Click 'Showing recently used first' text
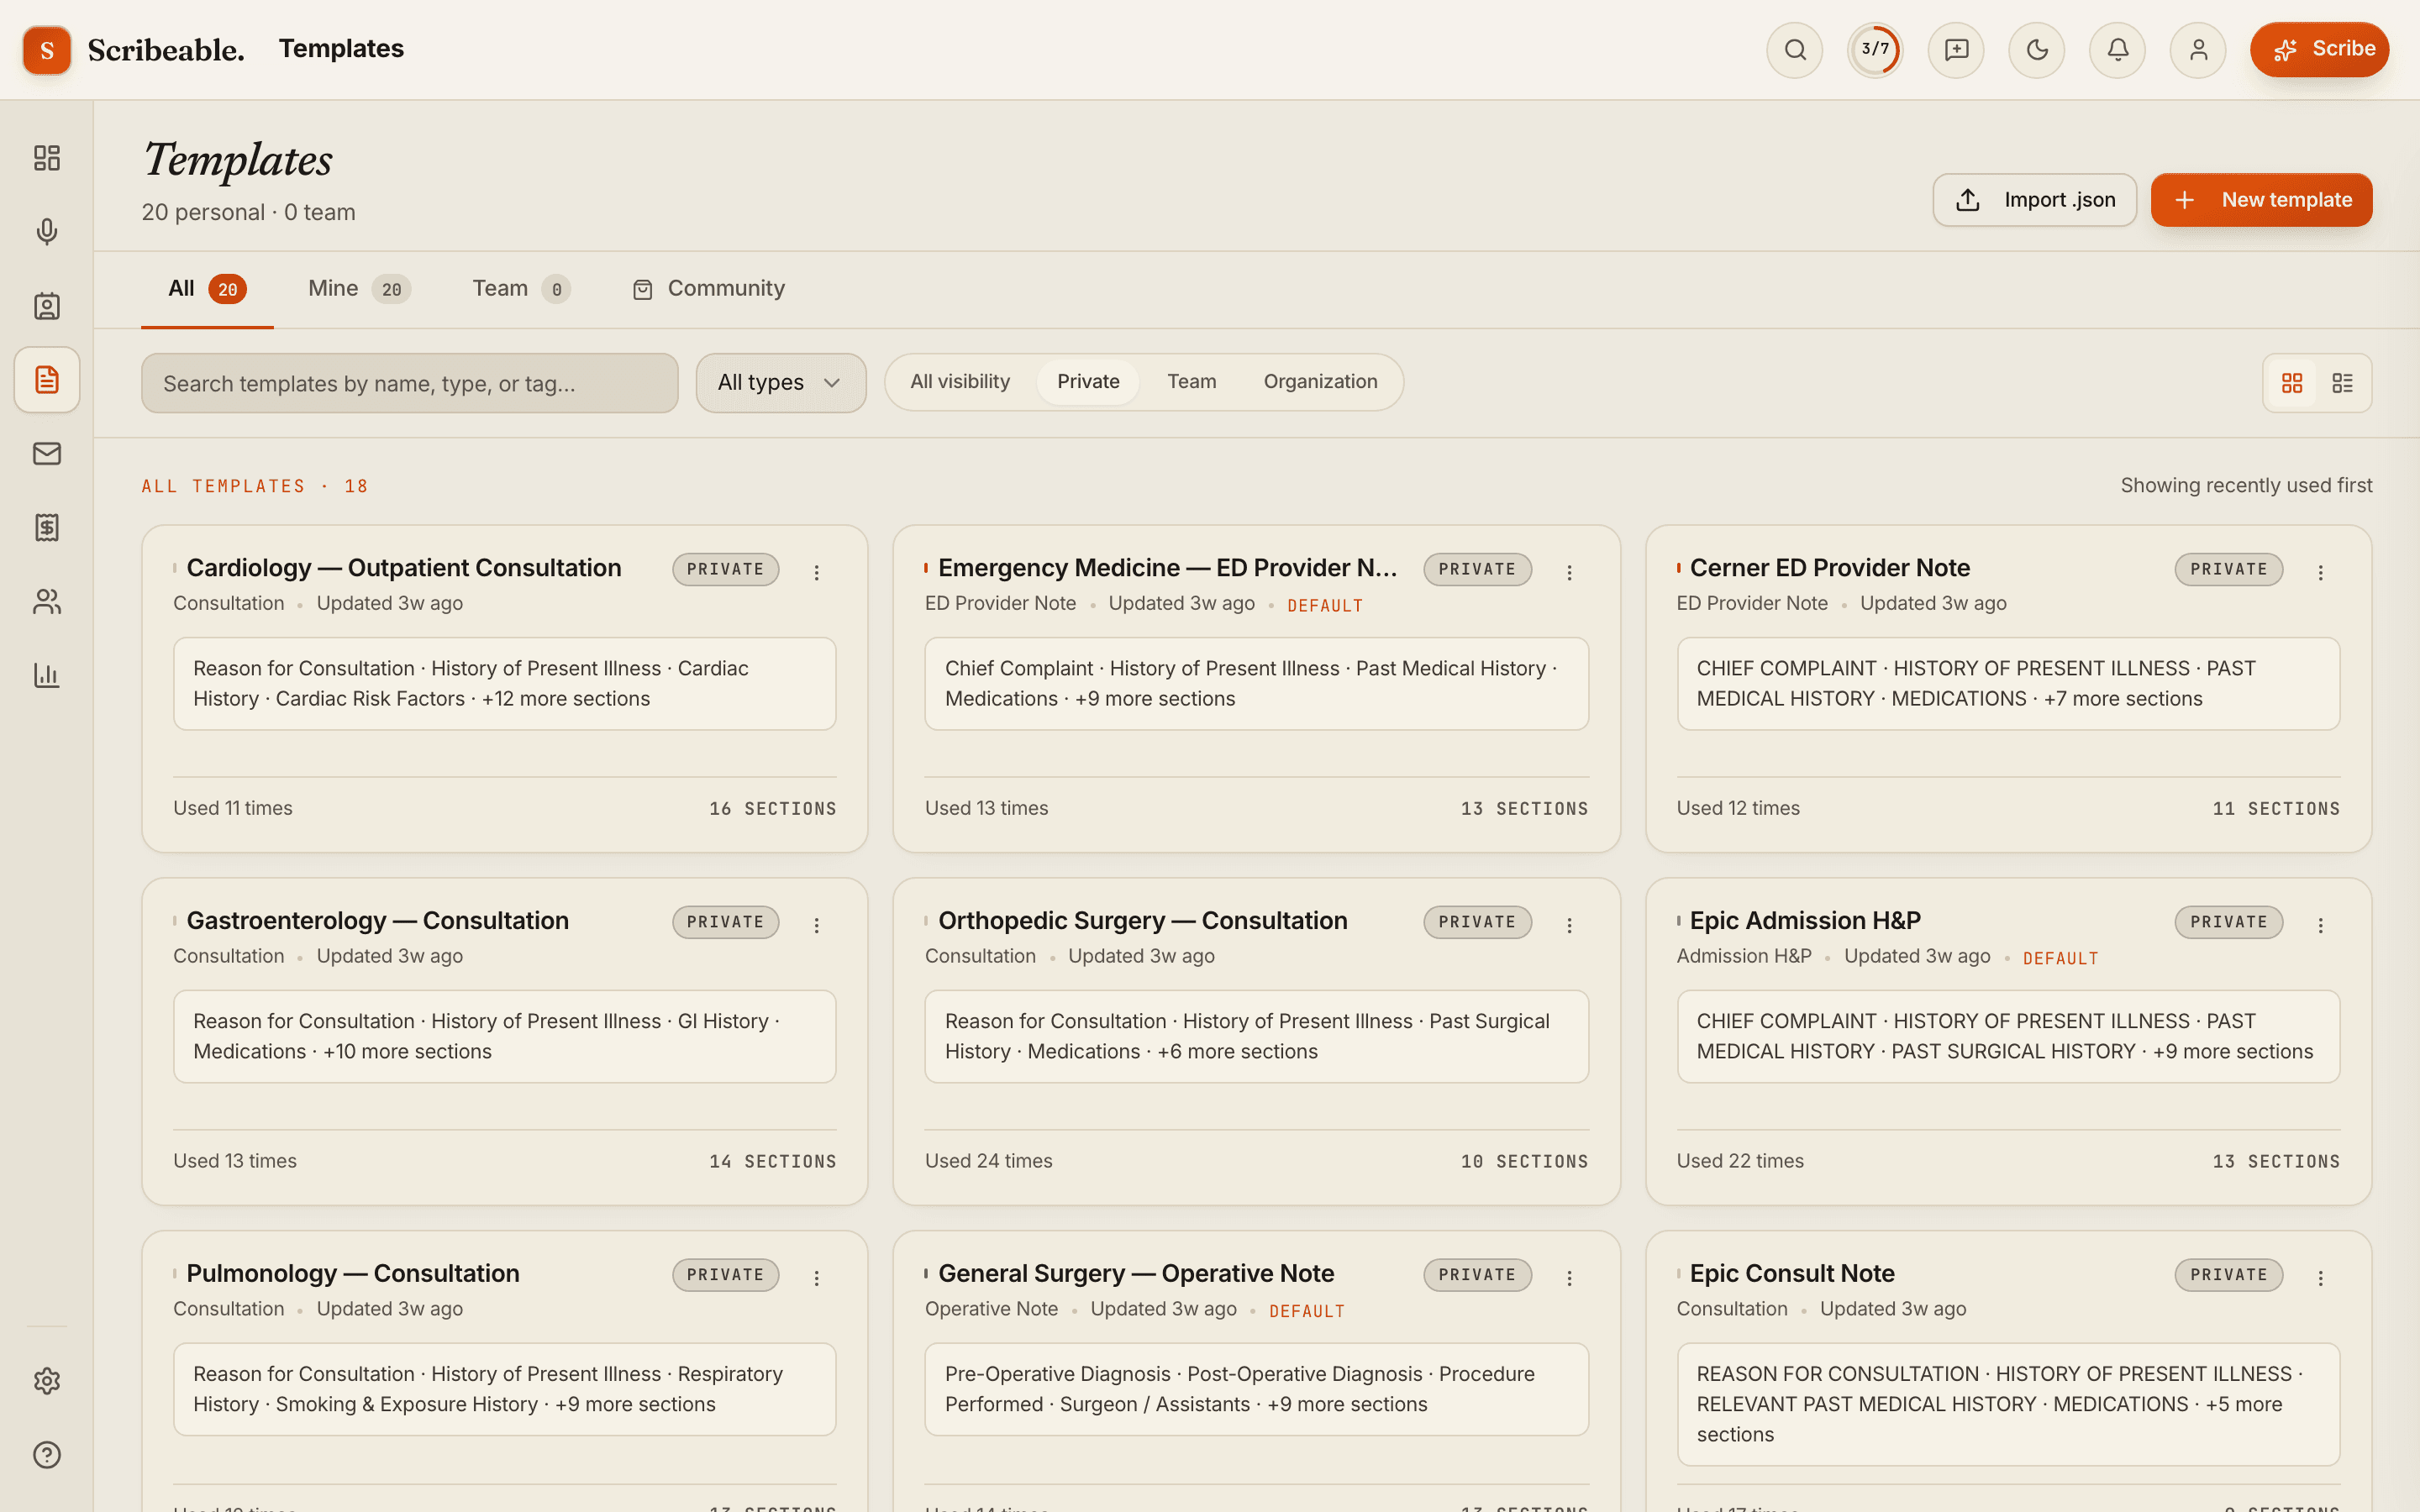The image size is (2420, 1512). [x=2246, y=486]
